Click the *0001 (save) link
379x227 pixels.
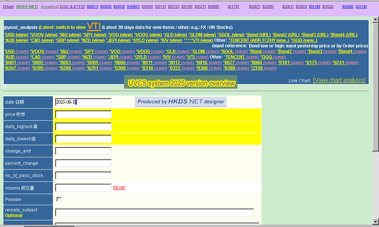(17, 62)
